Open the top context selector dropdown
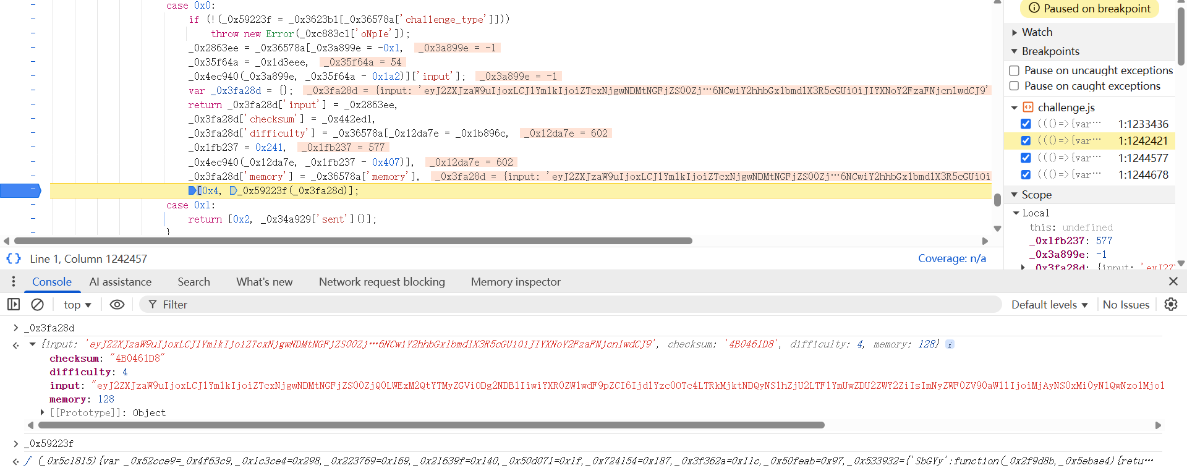1187x468 pixels. click(77, 304)
